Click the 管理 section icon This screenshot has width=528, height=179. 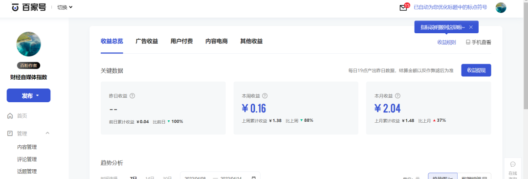(x=10, y=134)
